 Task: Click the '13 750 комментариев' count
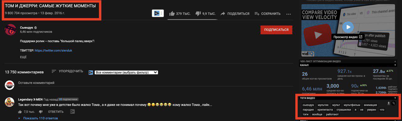coord(24,72)
